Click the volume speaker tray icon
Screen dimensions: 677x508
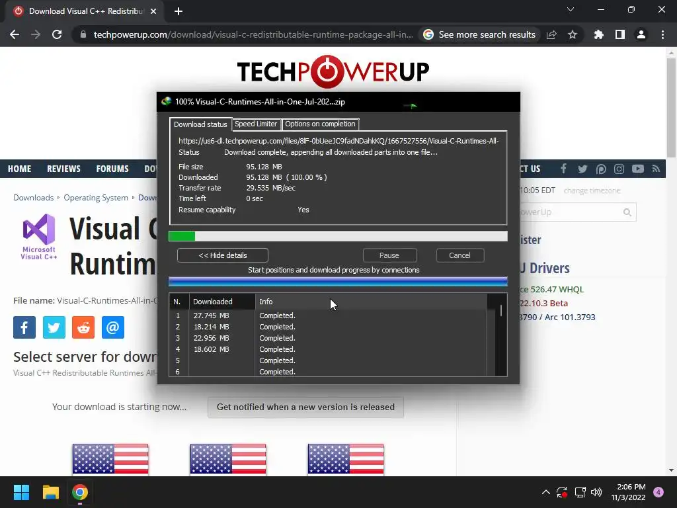(x=596, y=492)
